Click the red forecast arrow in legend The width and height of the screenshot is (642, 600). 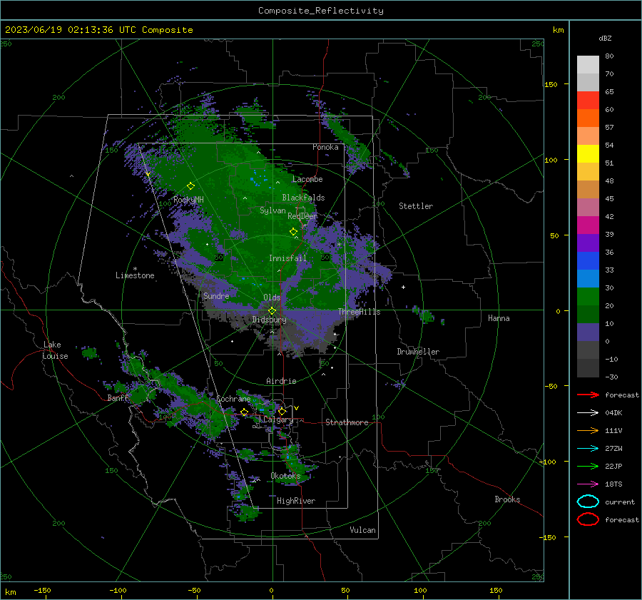(x=588, y=395)
